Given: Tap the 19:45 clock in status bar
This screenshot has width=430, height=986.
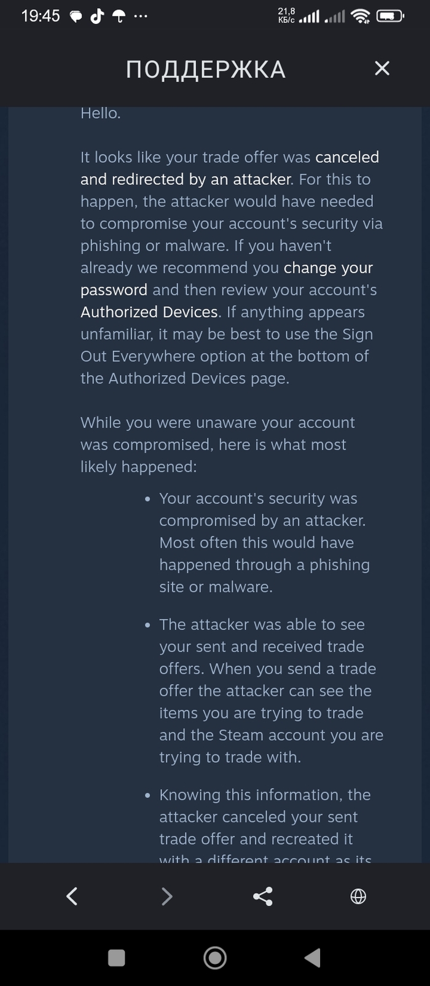Looking at the screenshot, I should point(41,16).
